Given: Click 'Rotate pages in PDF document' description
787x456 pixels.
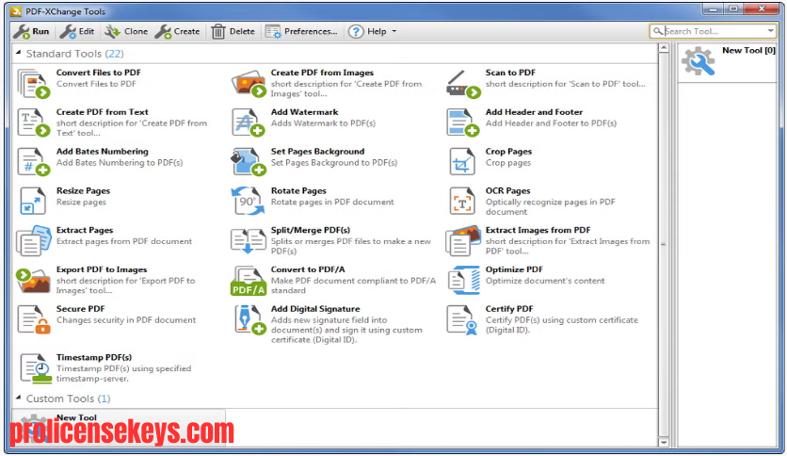Looking at the screenshot, I should [x=332, y=202].
